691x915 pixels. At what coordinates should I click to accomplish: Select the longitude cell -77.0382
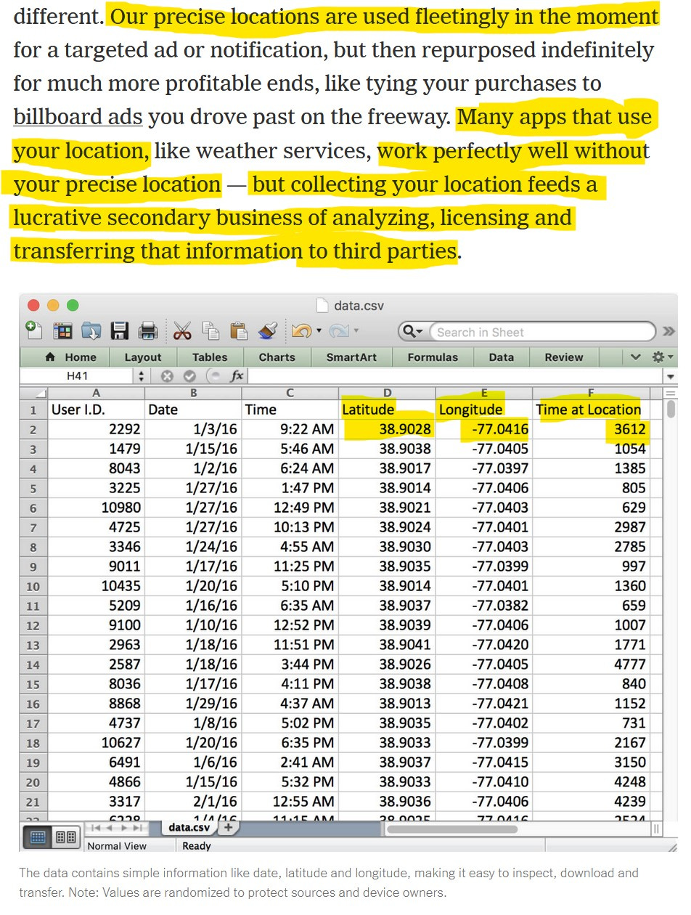click(x=483, y=606)
